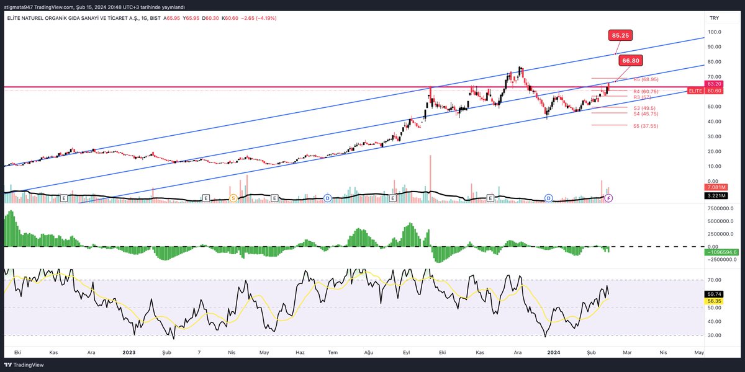Click the blue D dividend marker above 2024
Screen dimensions: 745x372
point(549,198)
